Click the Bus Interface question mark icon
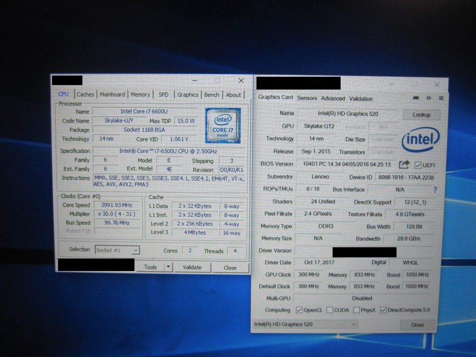This screenshot has width=476, height=357. pos(435,190)
